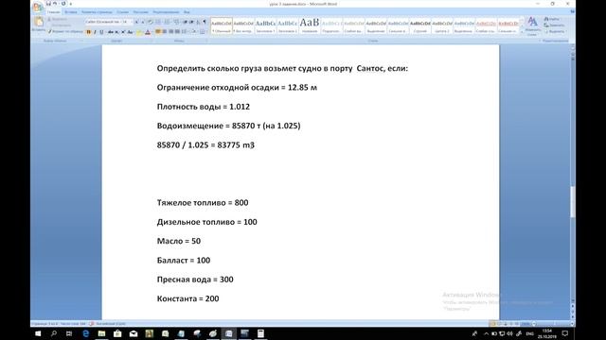Apply superscript formatting
Screen dimensions: 606x340
(123, 32)
